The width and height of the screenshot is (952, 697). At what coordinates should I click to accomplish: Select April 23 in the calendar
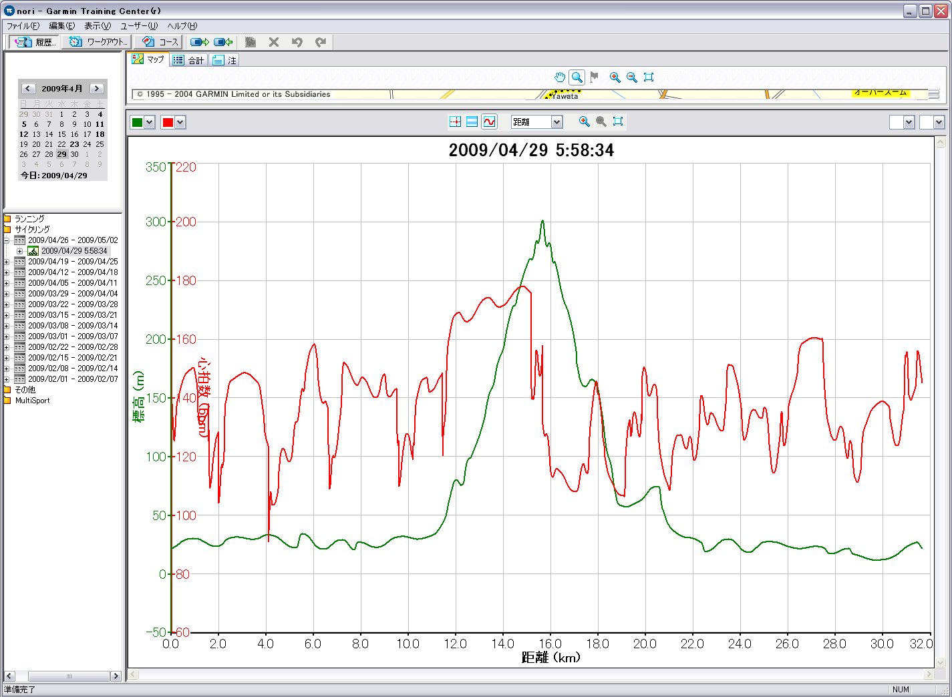coord(74,144)
